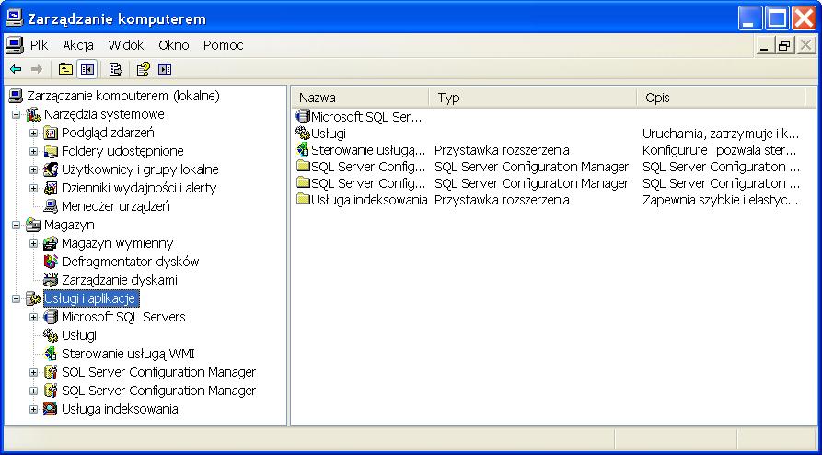This screenshot has width=822, height=455.
Task: Restore down the inner console child window
Action: pos(785,46)
